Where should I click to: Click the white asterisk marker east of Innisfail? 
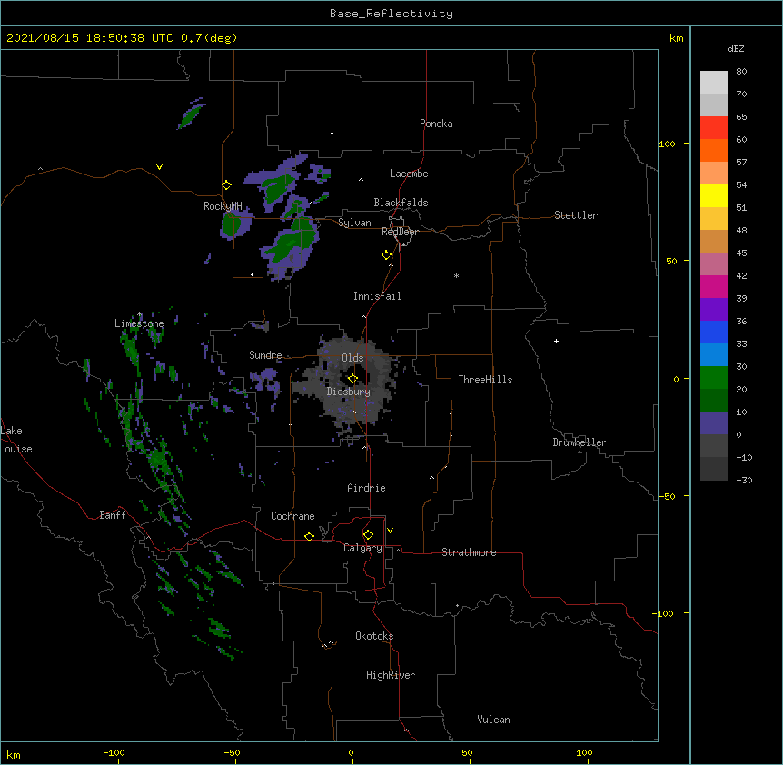[x=456, y=275]
